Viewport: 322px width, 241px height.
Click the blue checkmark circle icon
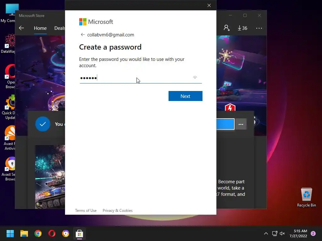coord(43,124)
